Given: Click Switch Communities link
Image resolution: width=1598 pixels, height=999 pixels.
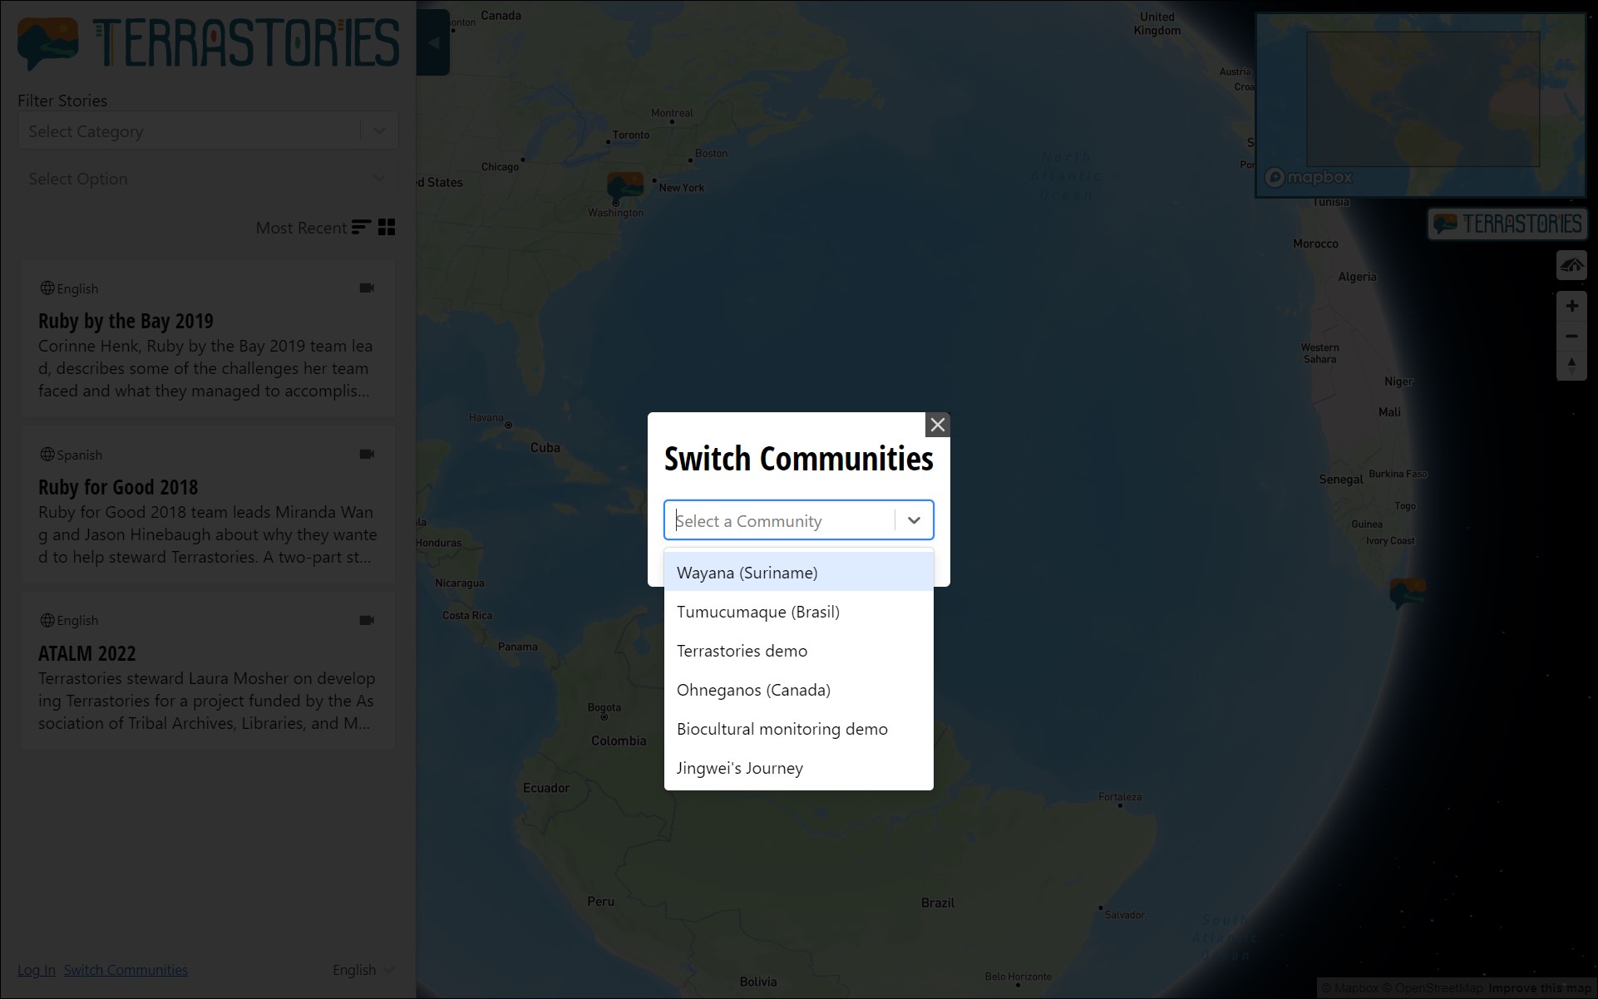Looking at the screenshot, I should coord(126,970).
